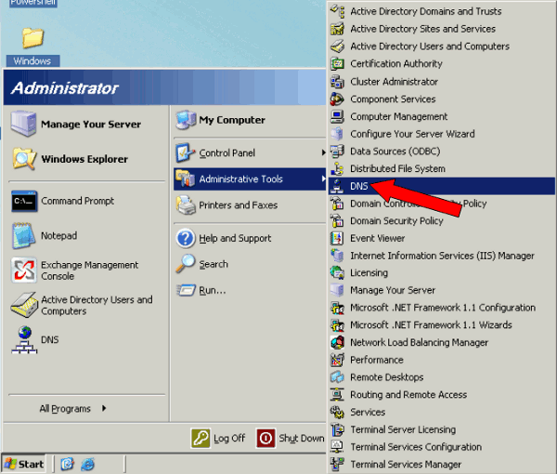Open the Performance icon
557x474 pixels.
click(x=337, y=360)
